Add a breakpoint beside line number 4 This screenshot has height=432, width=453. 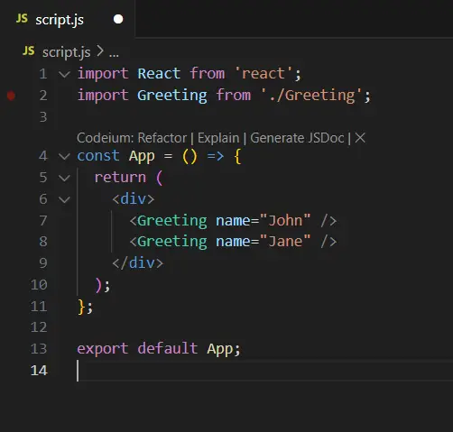(11, 156)
